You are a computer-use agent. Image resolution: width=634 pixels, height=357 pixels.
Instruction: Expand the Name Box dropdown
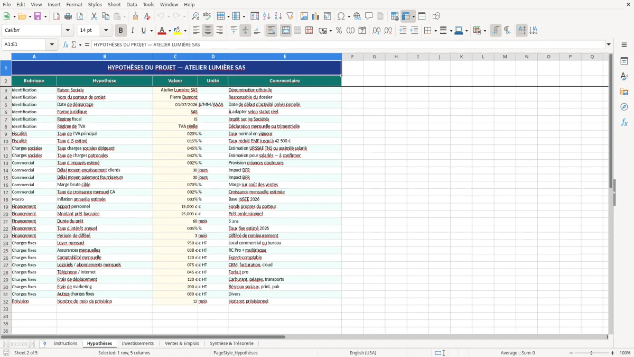(52, 44)
